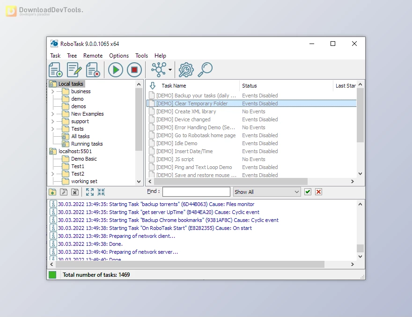Open the Show All filter dropdown

coord(267,192)
